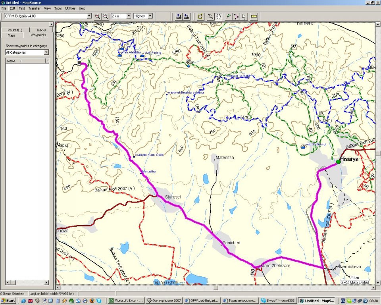Viewport: 381px width, 305px height.
Task: Select the Waypoint flag tool
Action: (229, 16)
